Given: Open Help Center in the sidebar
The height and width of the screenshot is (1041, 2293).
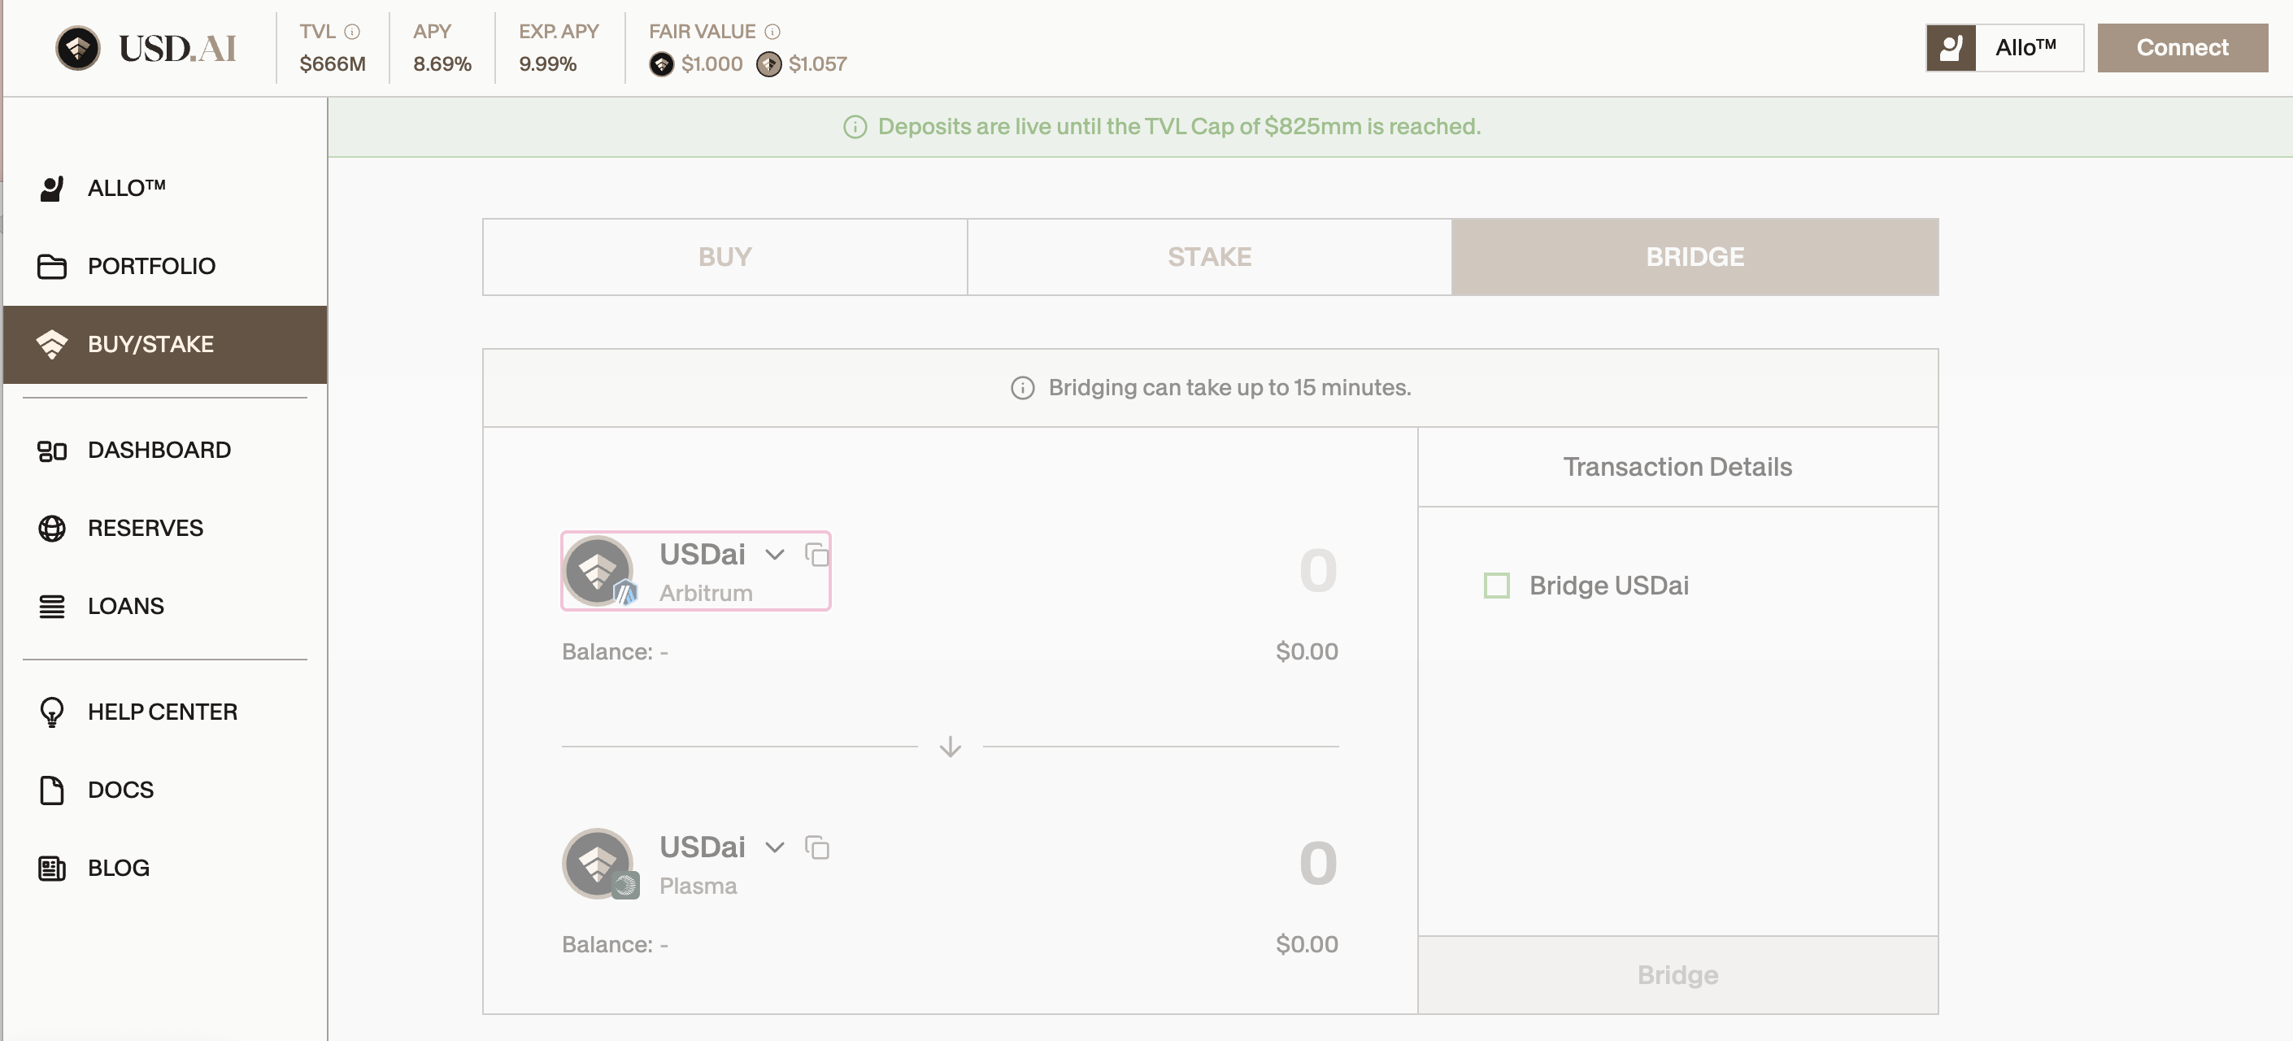Looking at the screenshot, I should click(x=162, y=712).
